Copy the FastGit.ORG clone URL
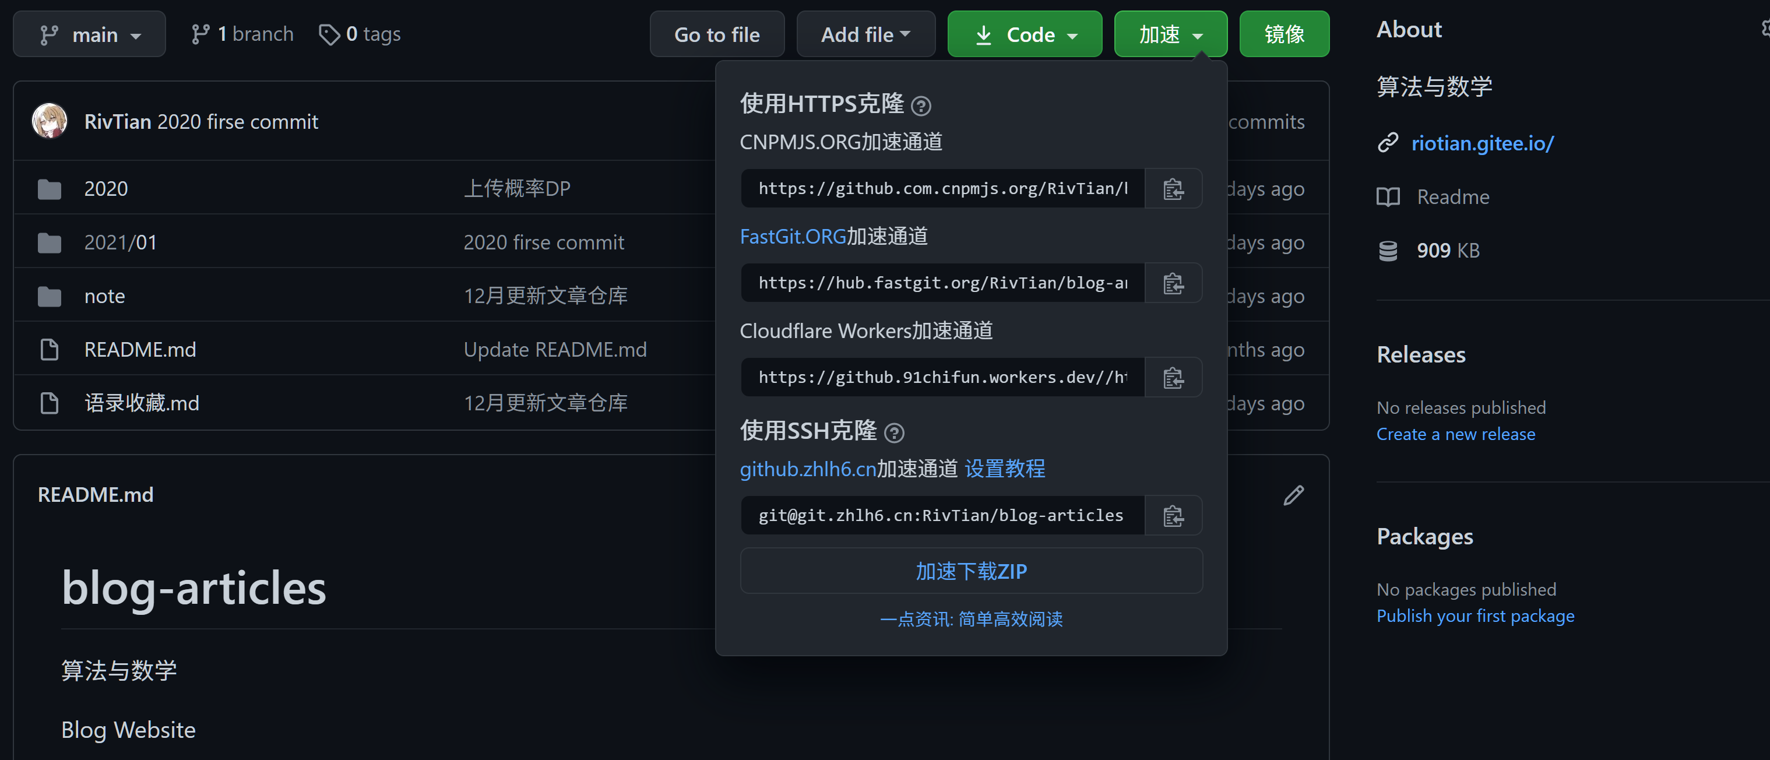Image resolution: width=1770 pixels, height=760 pixels. pos(1173,283)
